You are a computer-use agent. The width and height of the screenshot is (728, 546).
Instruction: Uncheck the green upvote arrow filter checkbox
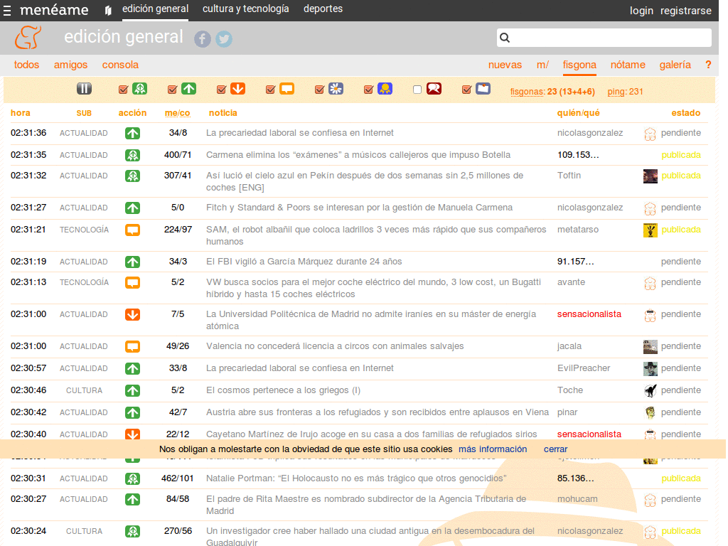[172, 90]
